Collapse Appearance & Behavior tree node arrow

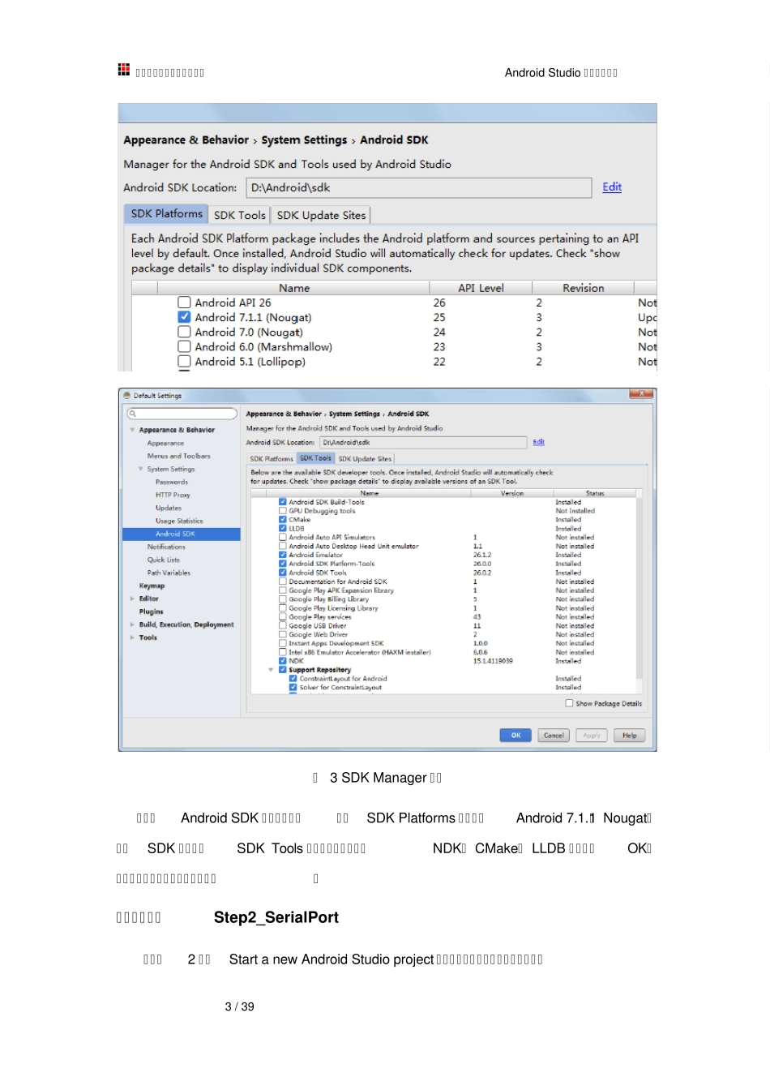pos(132,430)
